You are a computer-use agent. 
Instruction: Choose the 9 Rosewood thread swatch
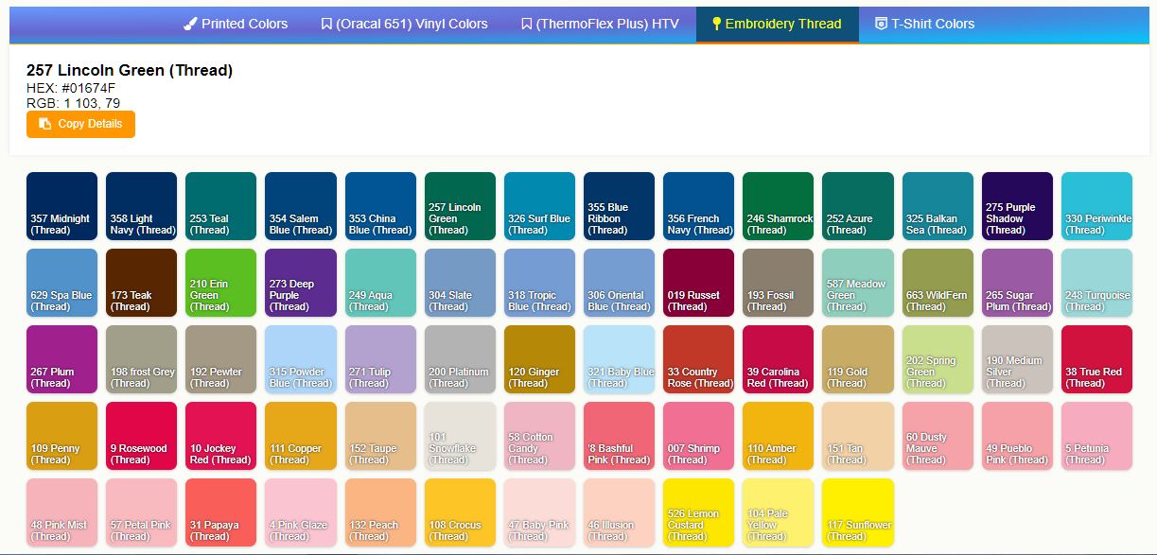click(140, 435)
